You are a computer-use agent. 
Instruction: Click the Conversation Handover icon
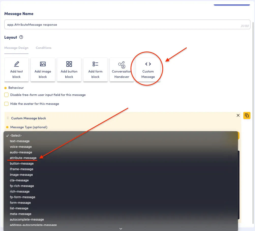(x=122, y=65)
